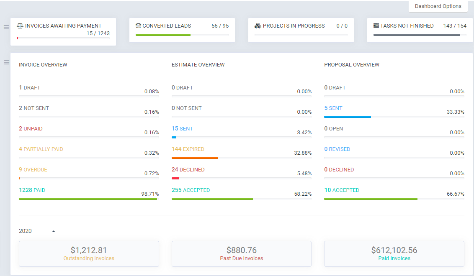Viewport: 474px width, 276px height.
Task: Click the green Converted Leads progress bar
Action: pos(163,35)
